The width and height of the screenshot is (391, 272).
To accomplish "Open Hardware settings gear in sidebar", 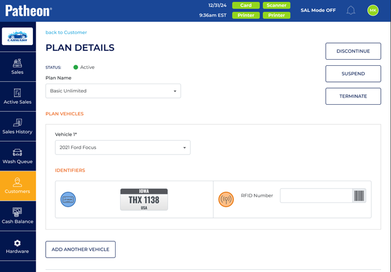I will pos(17,246).
